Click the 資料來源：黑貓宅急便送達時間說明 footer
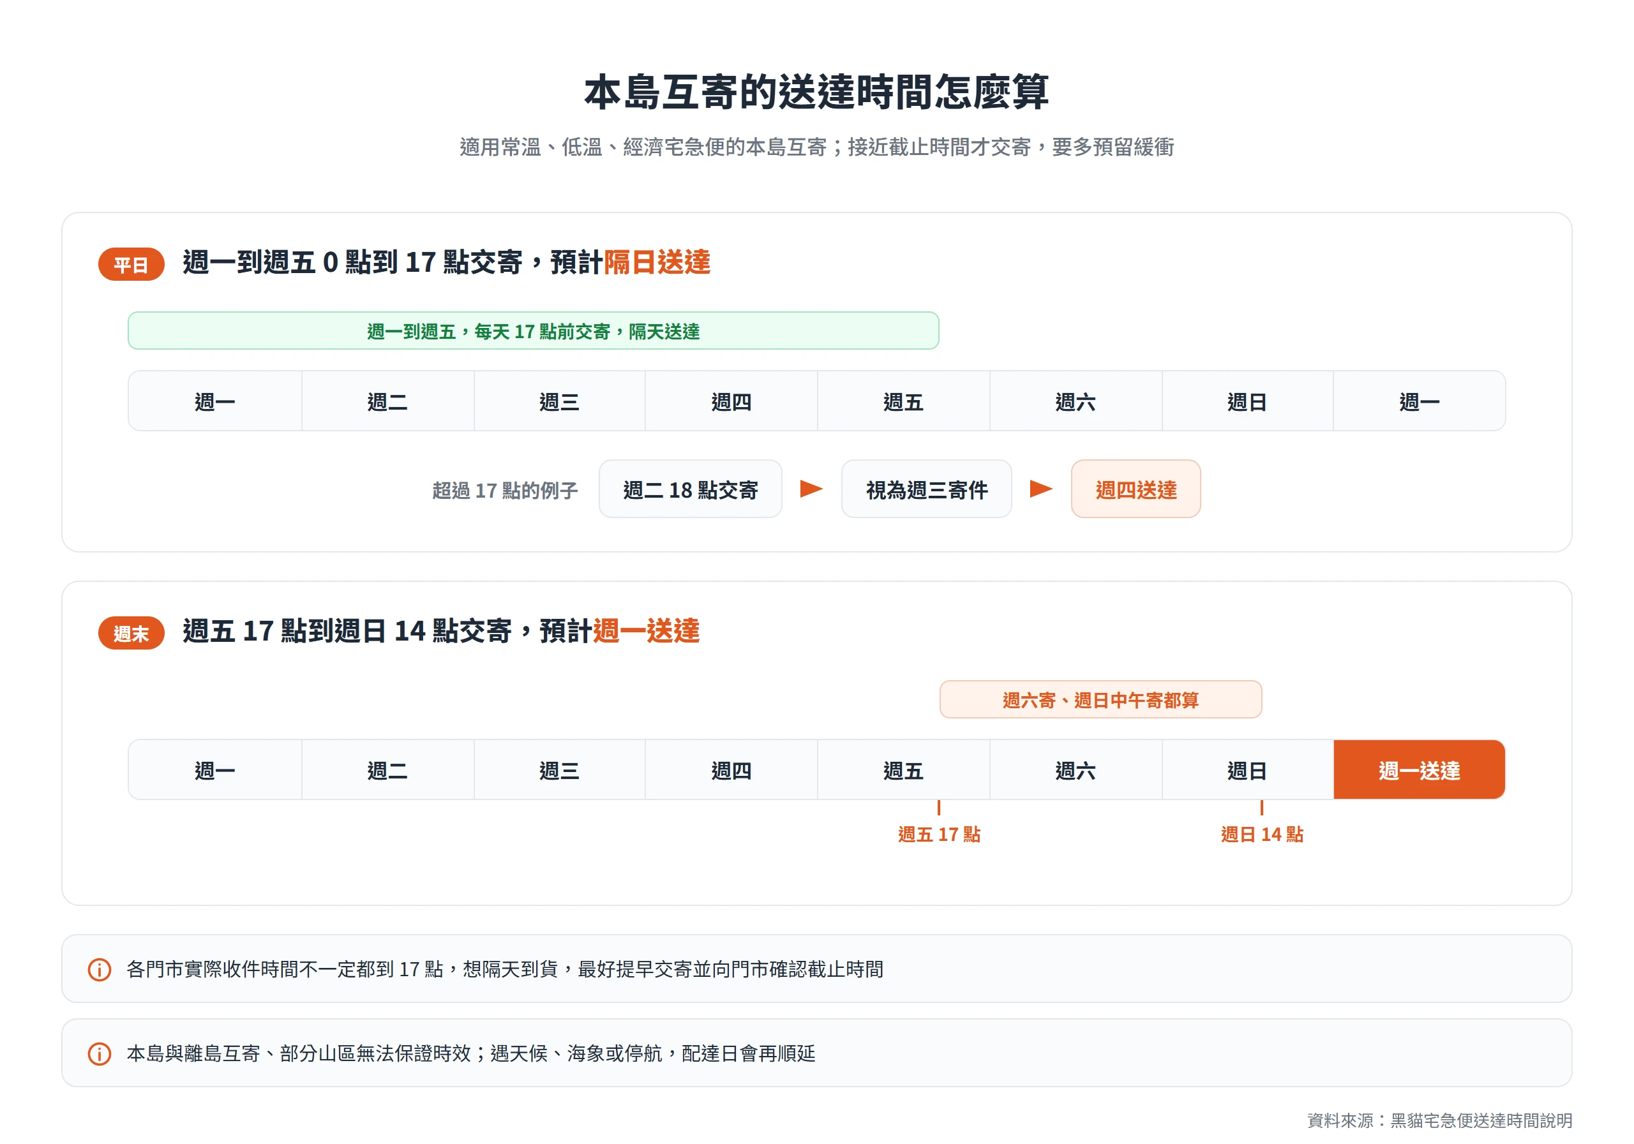Screen dimensions: 1634x1144 [1440, 1120]
